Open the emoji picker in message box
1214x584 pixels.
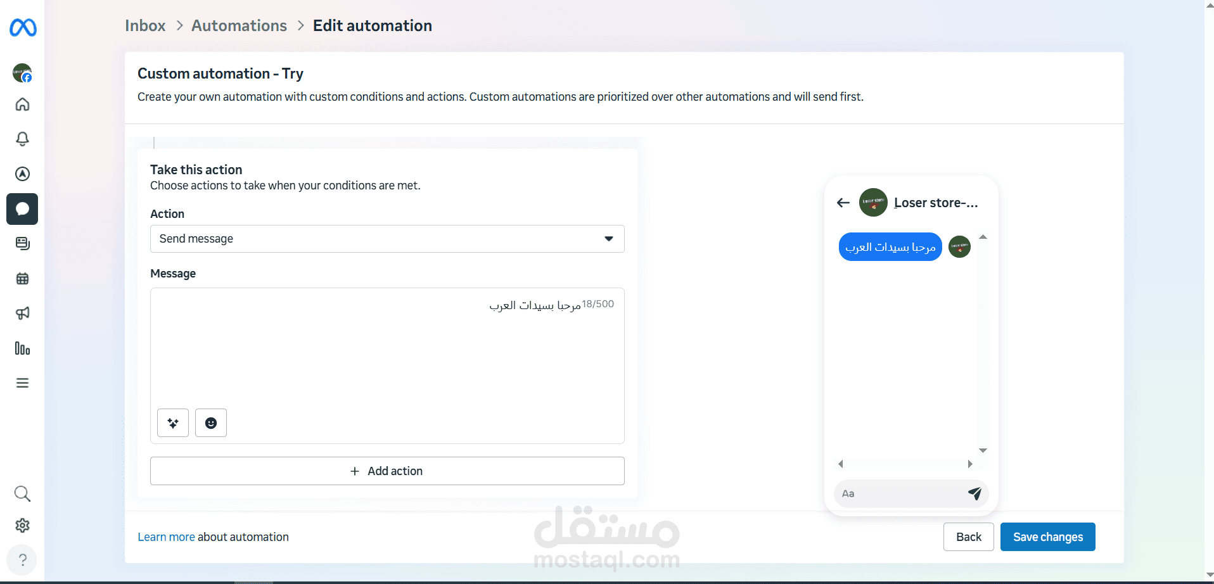[x=211, y=423]
